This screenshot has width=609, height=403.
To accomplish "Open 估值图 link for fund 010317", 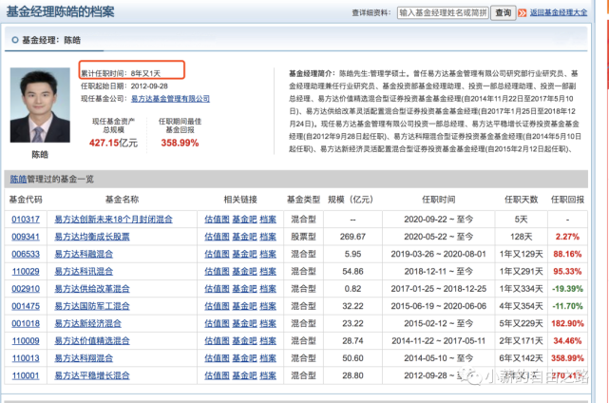I will pos(218,220).
